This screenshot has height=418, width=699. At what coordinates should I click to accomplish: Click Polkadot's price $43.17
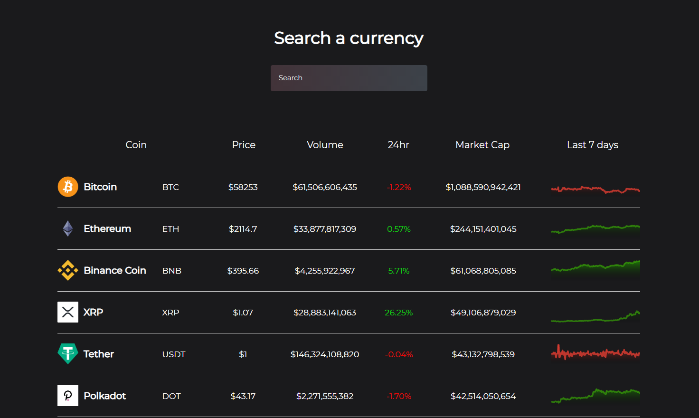(243, 396)
